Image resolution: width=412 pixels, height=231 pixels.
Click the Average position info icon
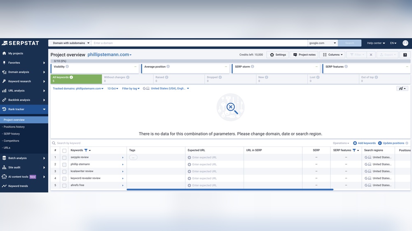(168, 66)
